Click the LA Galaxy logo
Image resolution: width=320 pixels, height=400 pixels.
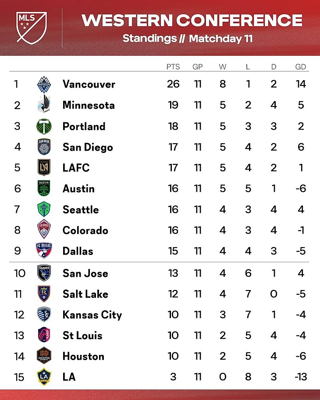(44, 377)
